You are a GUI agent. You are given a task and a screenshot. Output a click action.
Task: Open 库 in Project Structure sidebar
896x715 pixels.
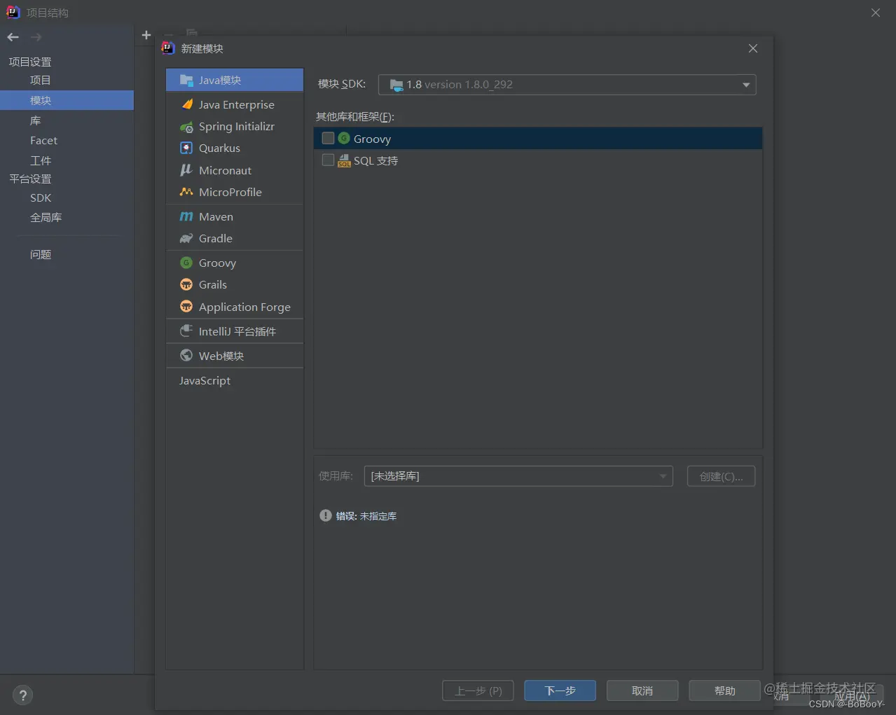click(35, 120)
